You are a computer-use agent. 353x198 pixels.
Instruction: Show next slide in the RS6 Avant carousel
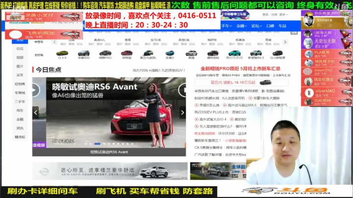click(182, 113)
